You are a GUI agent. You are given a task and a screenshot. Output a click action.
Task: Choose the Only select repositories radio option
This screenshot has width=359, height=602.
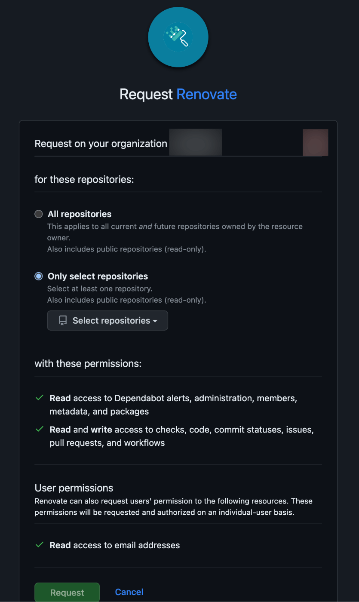pyautogui.click(x=39, y=276)
